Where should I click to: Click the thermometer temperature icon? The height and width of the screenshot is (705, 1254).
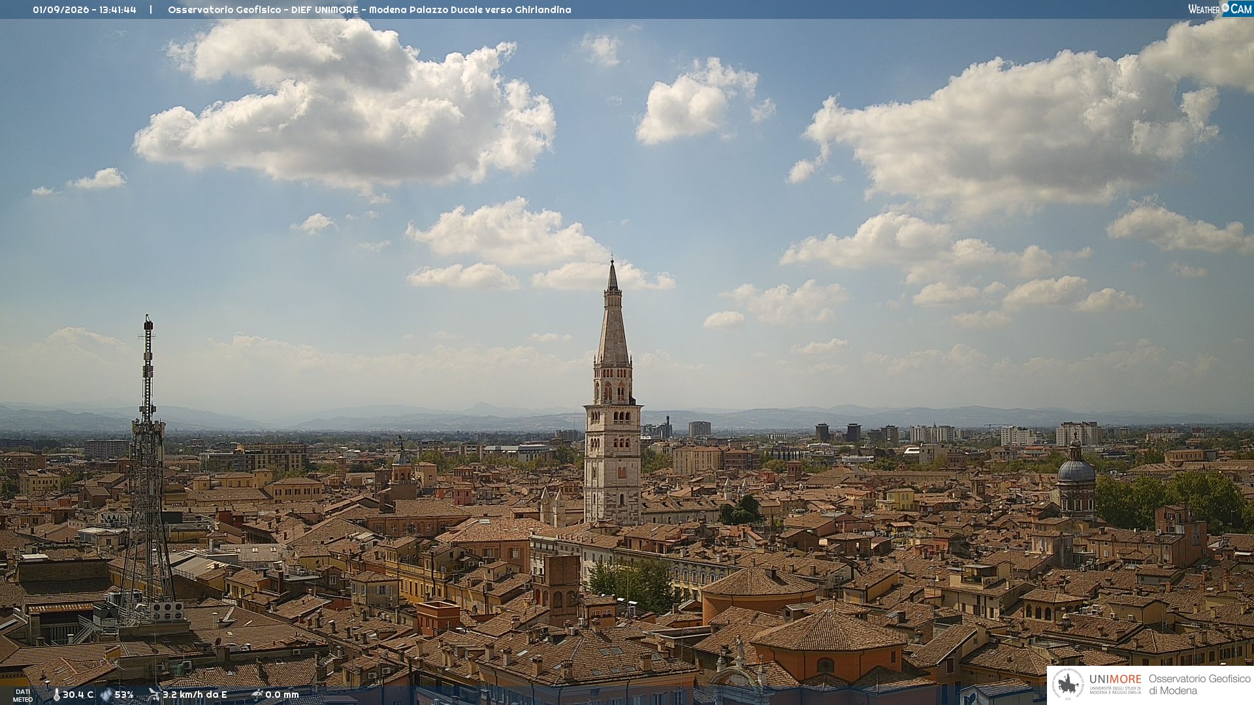[x=56, y=695]
